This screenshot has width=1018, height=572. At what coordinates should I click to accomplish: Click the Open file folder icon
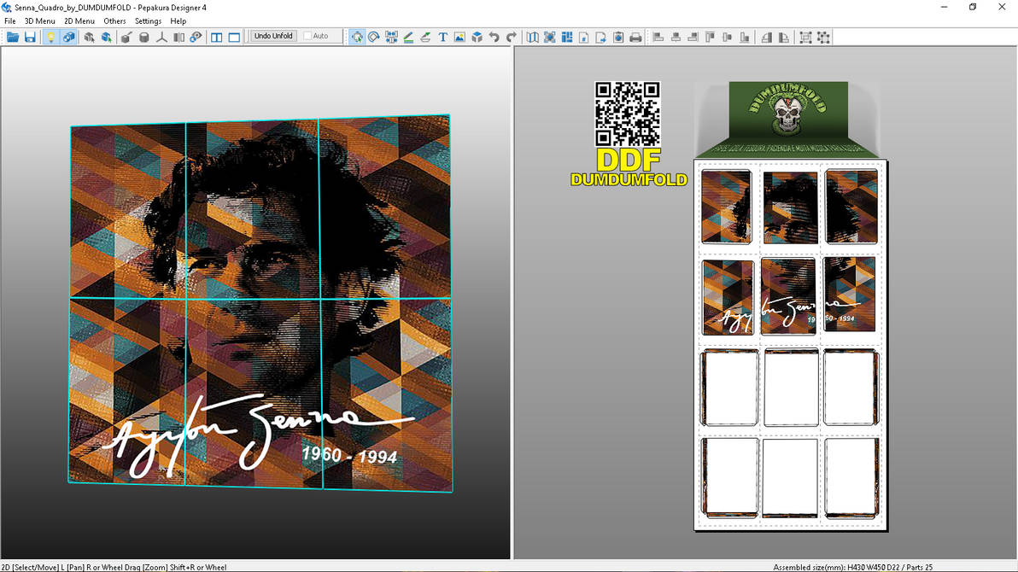click(13, 37)
